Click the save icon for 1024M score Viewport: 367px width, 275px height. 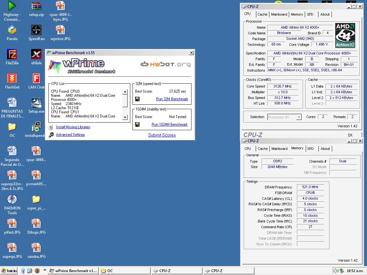pos(137,124)
